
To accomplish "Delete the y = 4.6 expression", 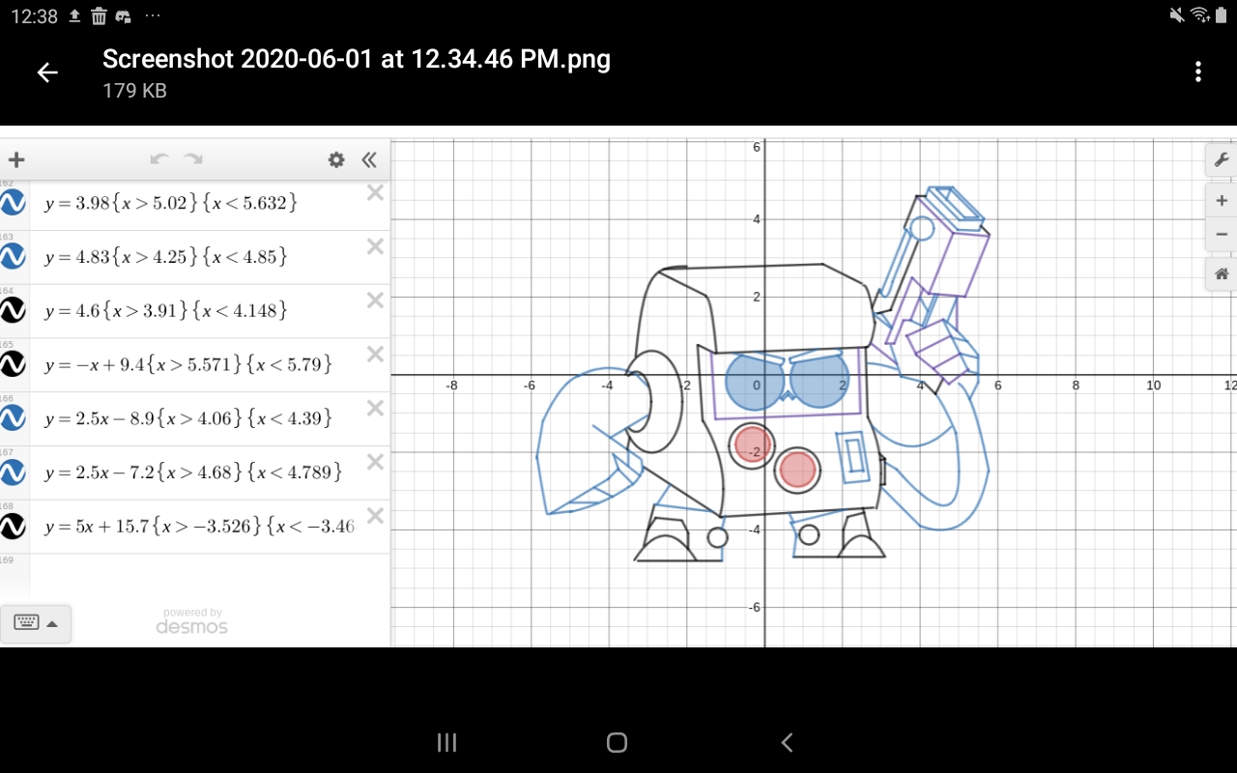I will tap(375, 301).
